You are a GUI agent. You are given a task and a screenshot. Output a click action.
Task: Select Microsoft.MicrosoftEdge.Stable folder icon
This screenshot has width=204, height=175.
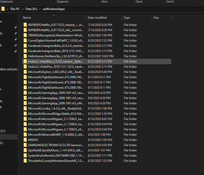(25, 114)
